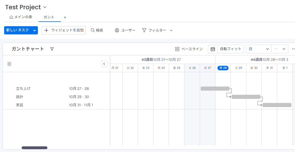Expand the フィルター options chevron
This screenshot has height=152, width=295.
(171, 31)
